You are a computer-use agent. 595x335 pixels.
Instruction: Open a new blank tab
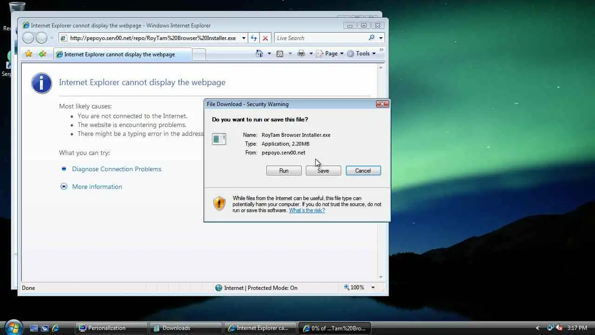199,55
